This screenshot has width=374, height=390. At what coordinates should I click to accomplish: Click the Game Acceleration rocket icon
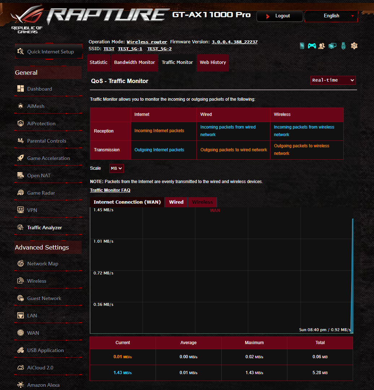(21, 158)
